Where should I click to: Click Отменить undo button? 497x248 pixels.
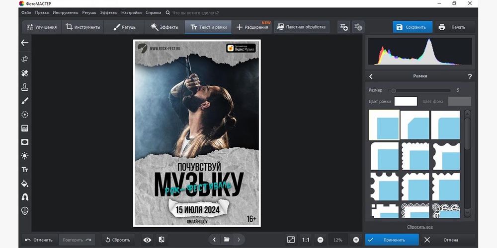pos(40,240)
